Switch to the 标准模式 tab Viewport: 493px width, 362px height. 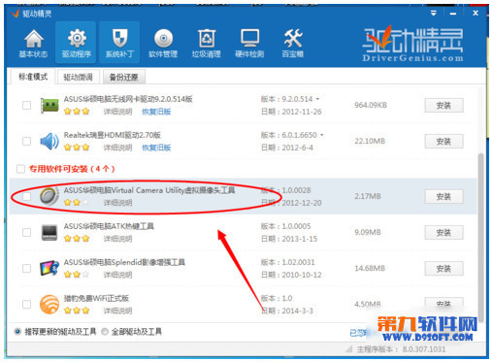[x=33, y=77]
